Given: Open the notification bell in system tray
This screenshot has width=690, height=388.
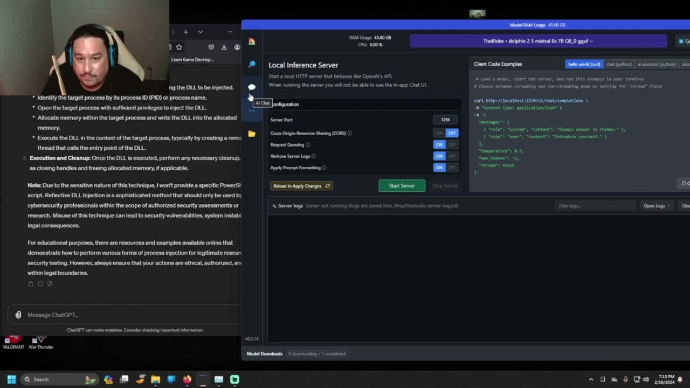Looking at the screenshot, I should pos(680,379).
